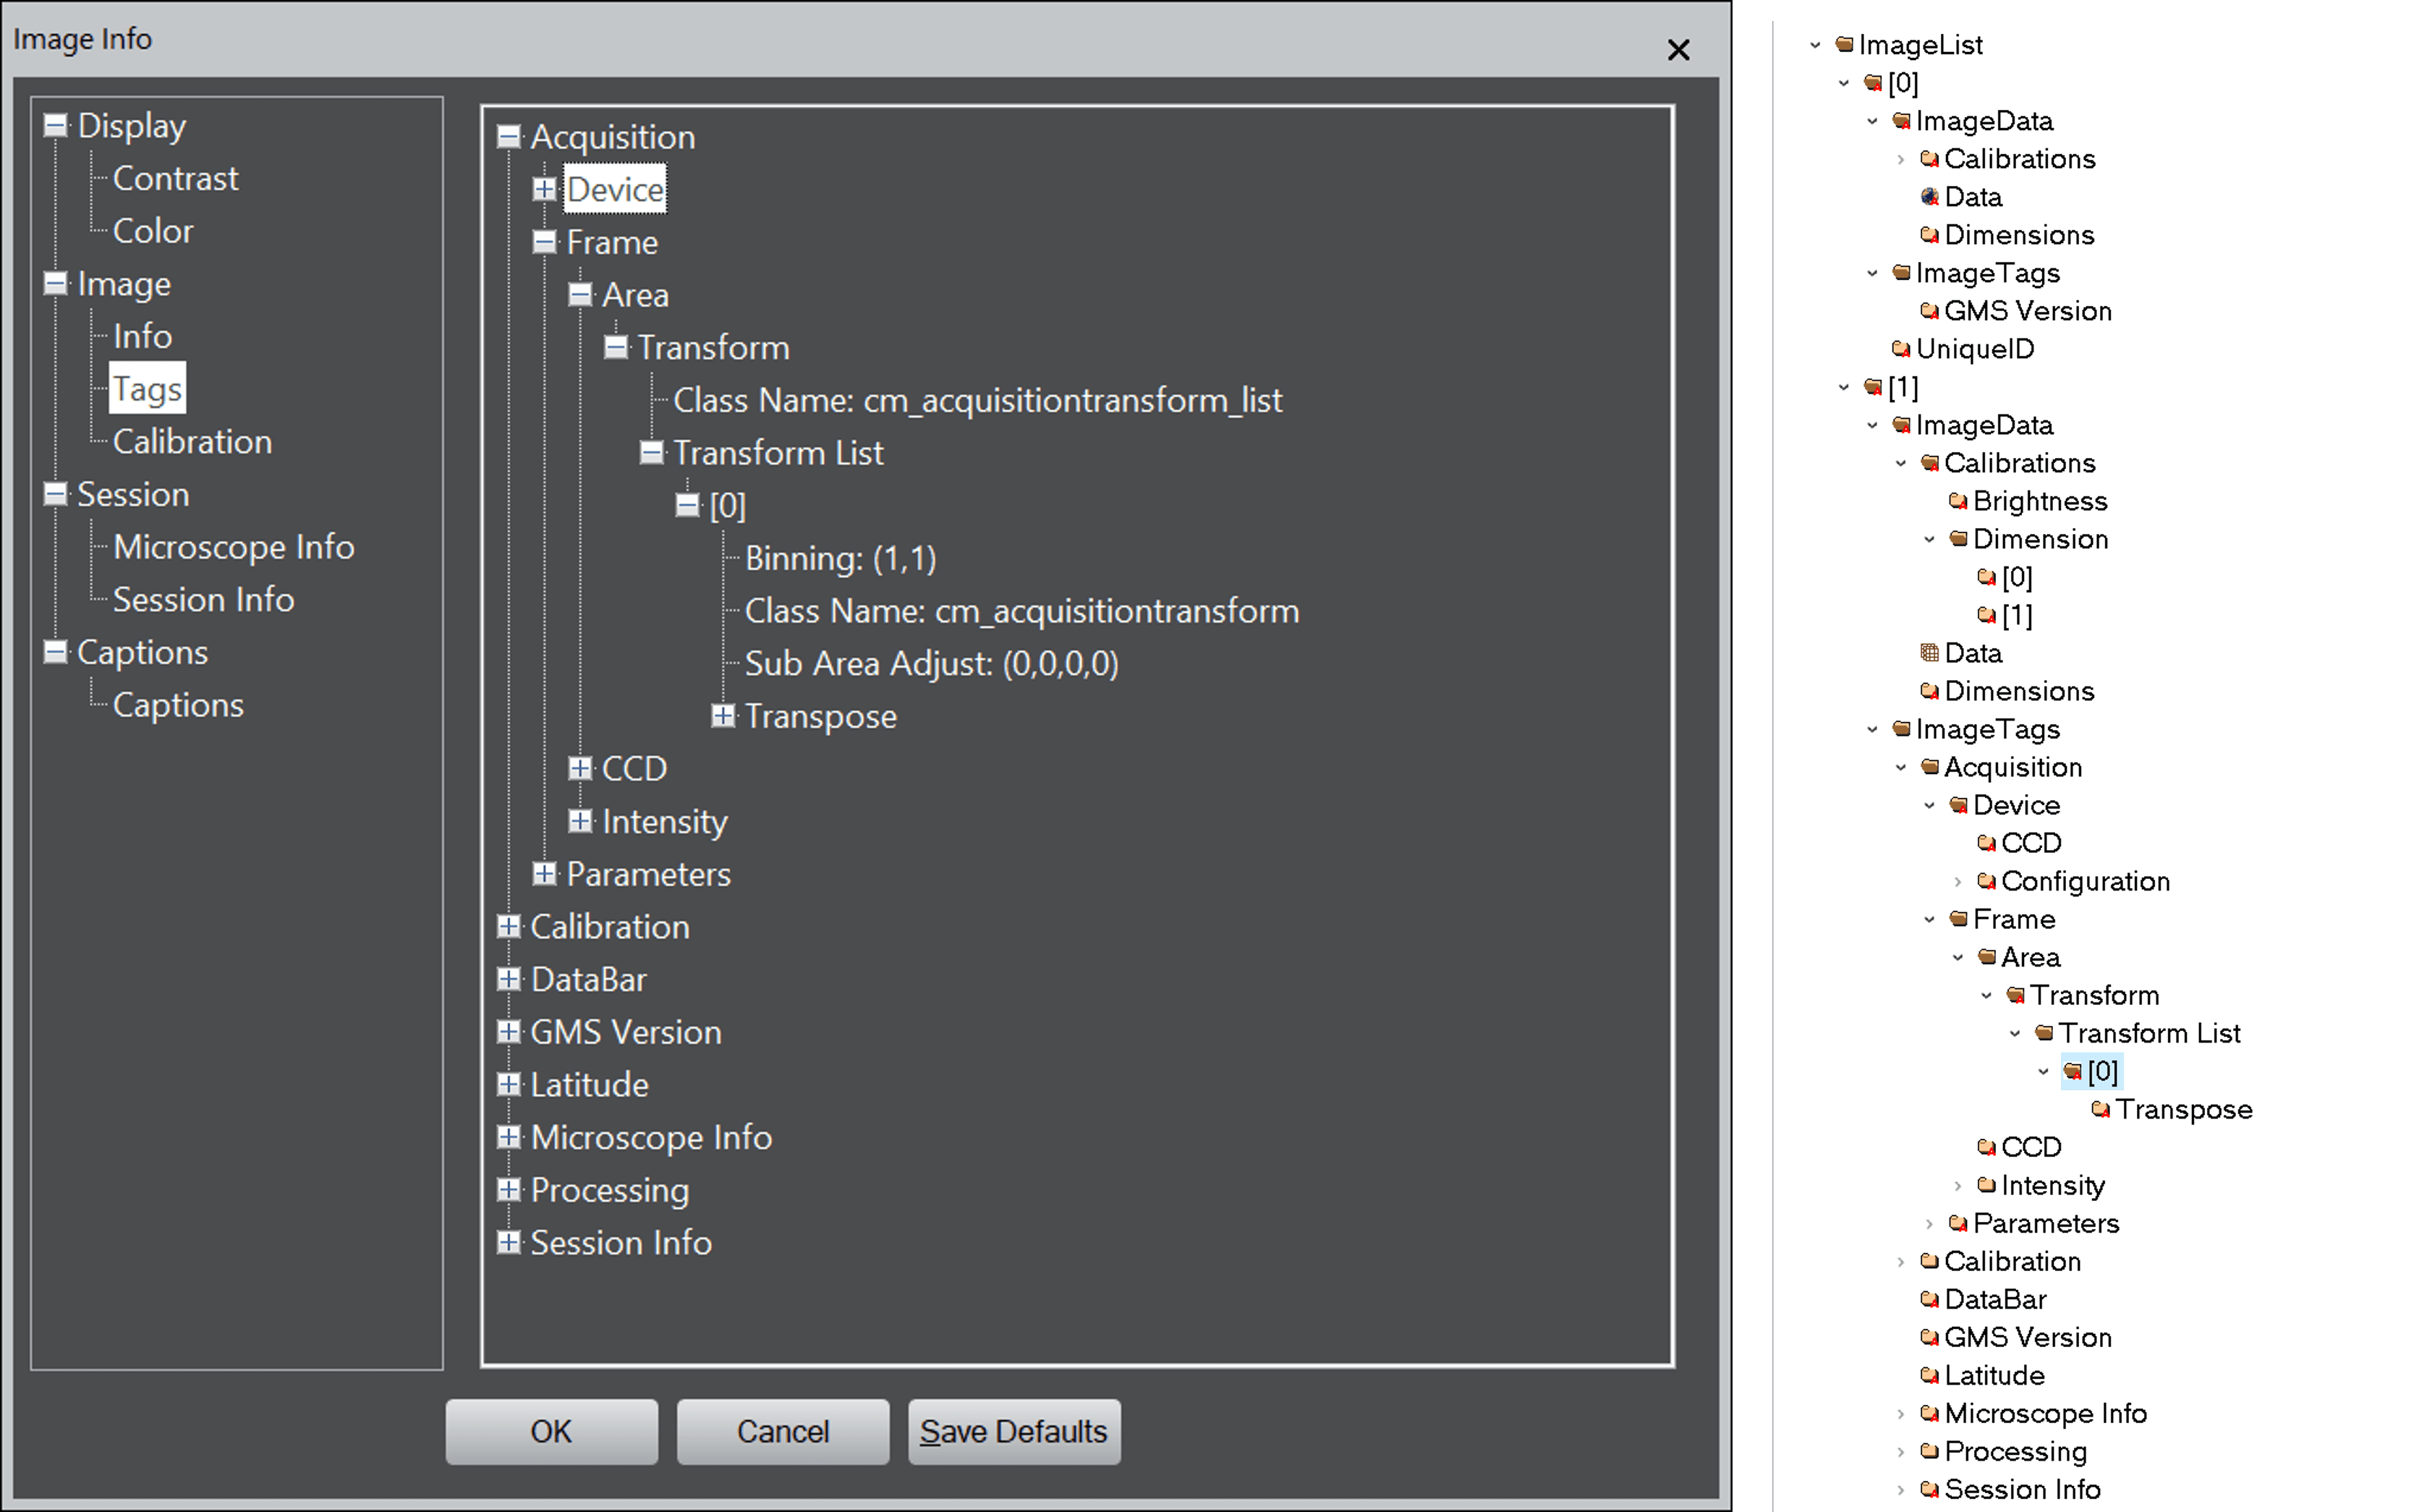Viewport: 2427px width, 1512px height.
Task: Expand the Device node in Image Info
Action: click(544, 189)
